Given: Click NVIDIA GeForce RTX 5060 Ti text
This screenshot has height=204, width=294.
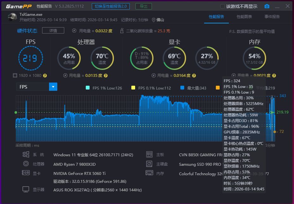Looking at the screenshot, I should tap(79, 173).
